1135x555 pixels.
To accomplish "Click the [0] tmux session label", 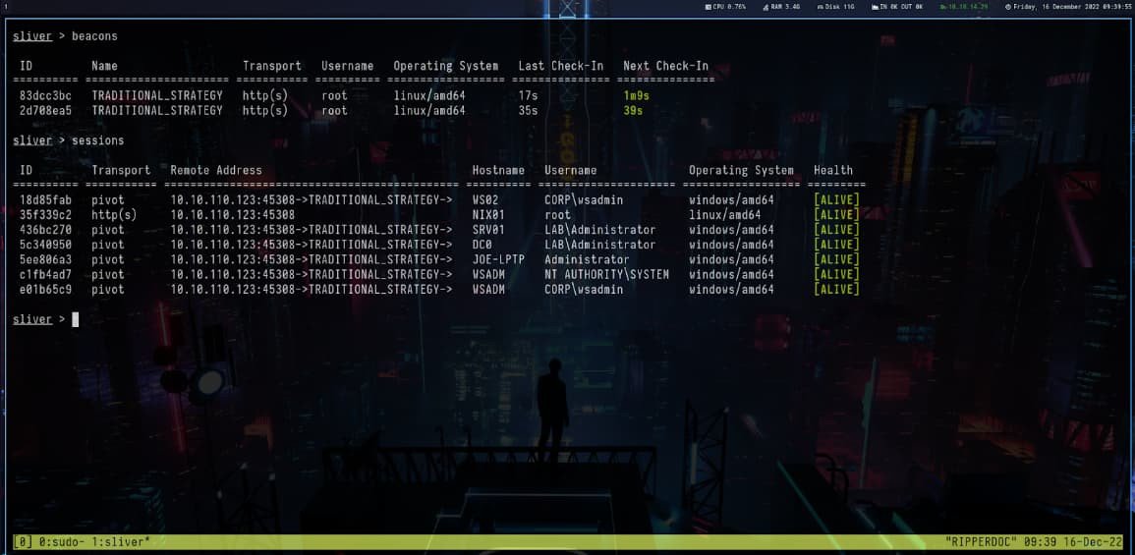I will coord(24,542).
